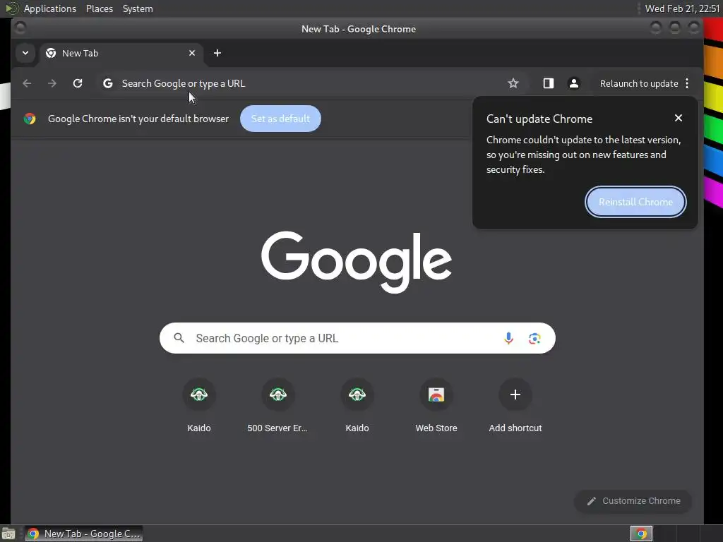Click Relaunch to update

[x=638, y=83]
